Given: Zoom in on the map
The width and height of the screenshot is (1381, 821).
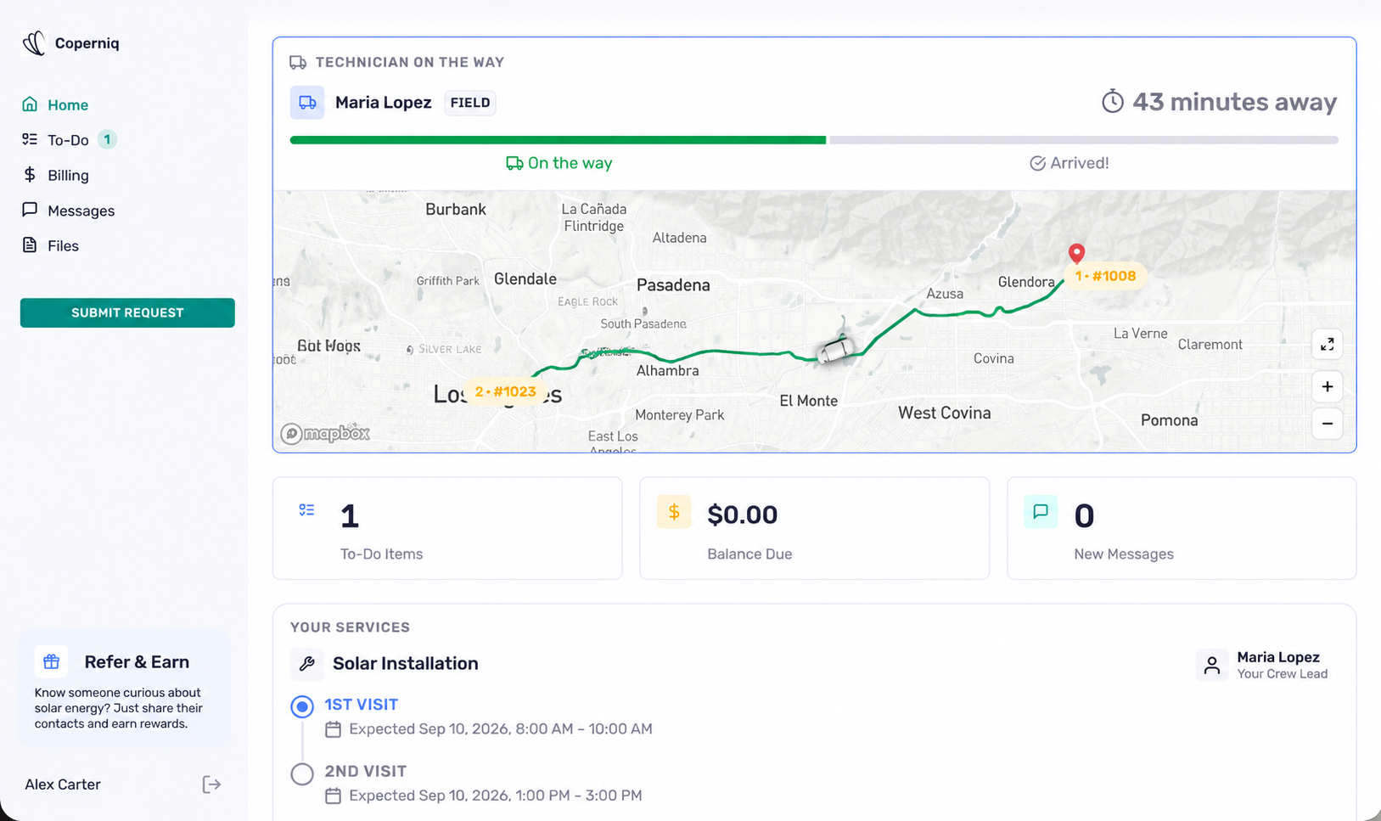Looking at the screenshot, I should pos(1328,387).
